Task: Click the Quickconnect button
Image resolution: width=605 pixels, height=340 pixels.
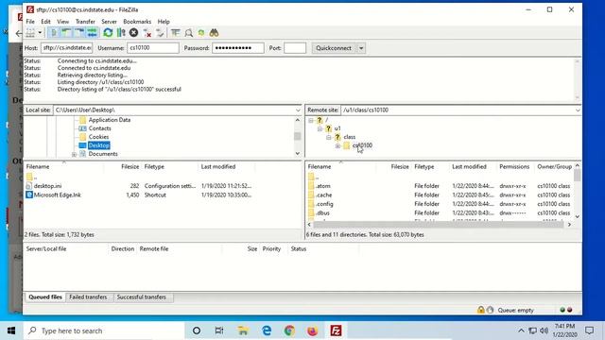Action: click(334, 48)
